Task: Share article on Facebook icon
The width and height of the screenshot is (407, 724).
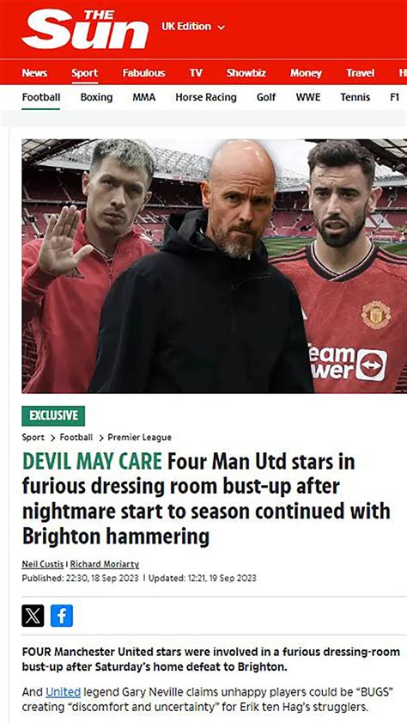Action: point(62,616)
